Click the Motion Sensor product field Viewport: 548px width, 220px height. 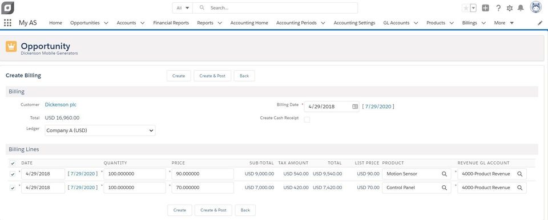point(416,174)
